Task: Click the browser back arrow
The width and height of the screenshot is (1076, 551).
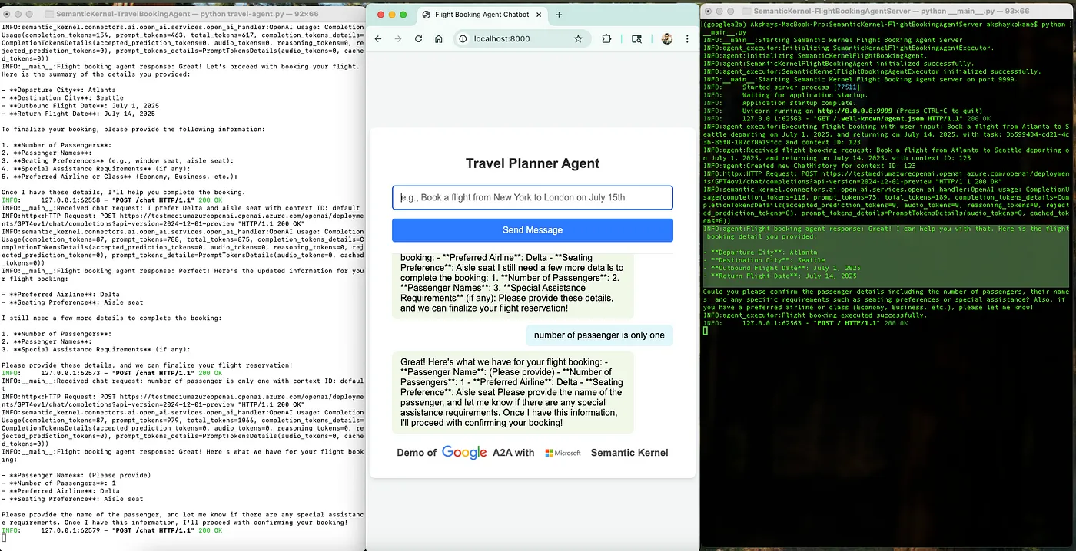Action: (x=378, y=39)
